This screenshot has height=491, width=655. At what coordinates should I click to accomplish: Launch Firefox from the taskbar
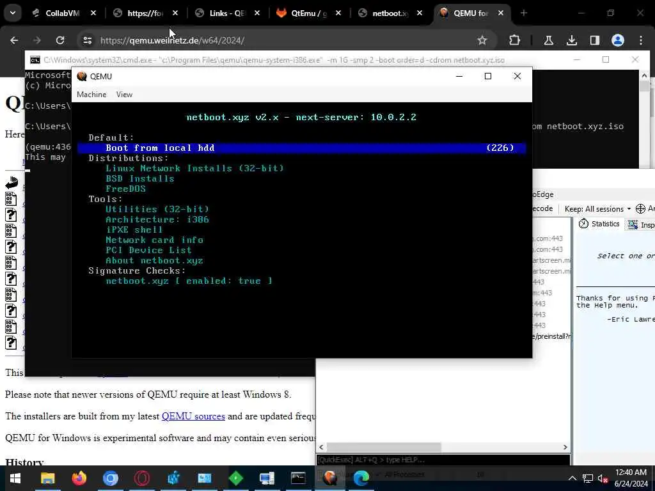79,478
